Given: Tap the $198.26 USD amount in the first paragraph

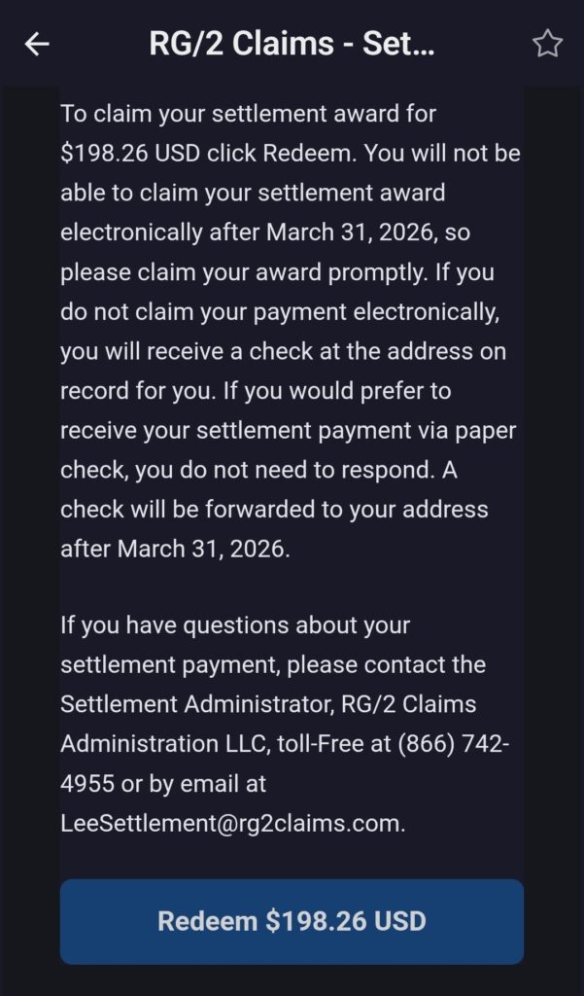Looking at the screenshot, I should (x=131, y=153).
